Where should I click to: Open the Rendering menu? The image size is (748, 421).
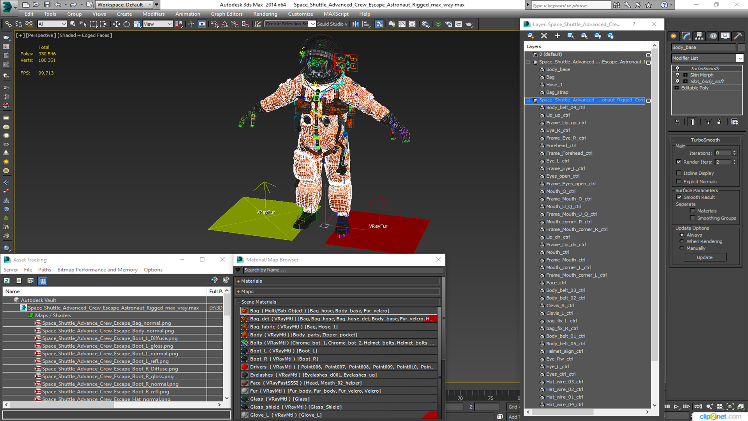265,14
